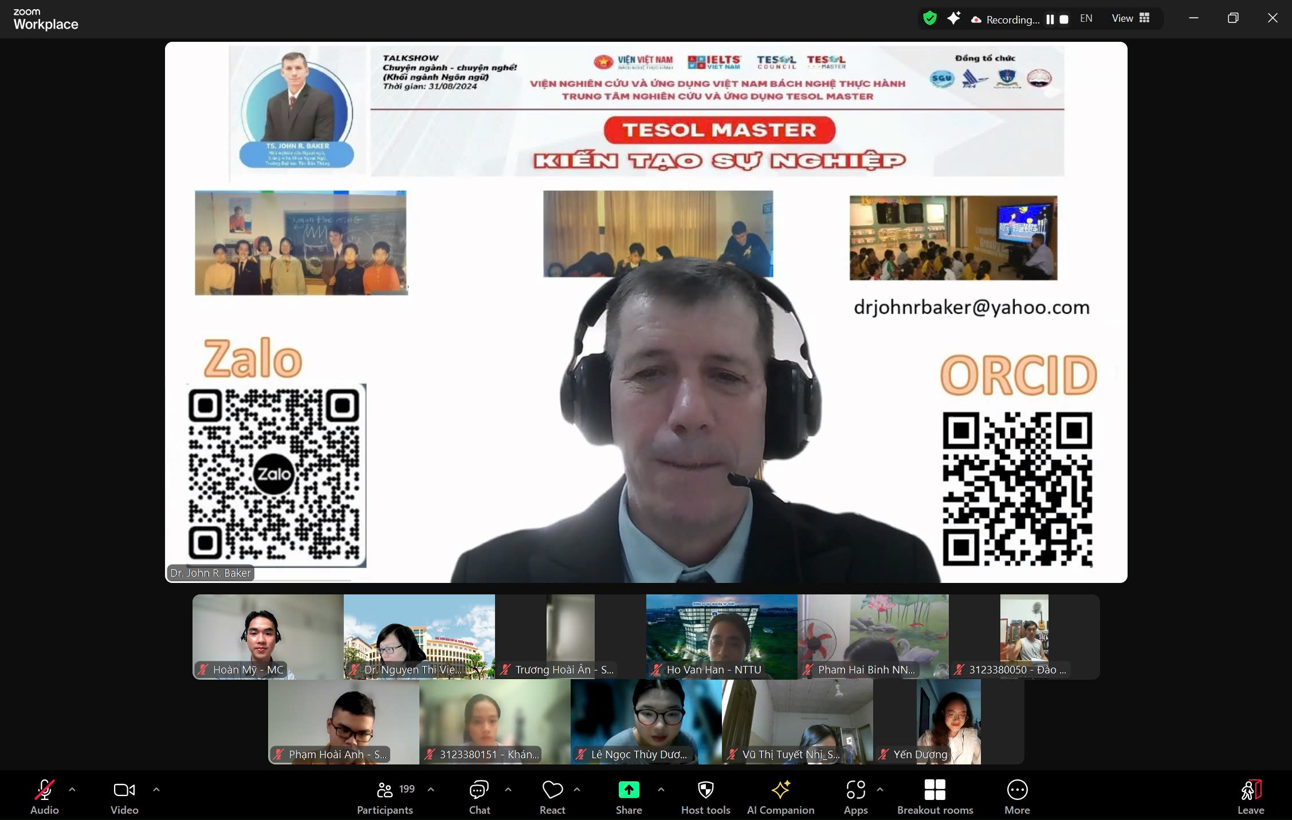Open React emoji reactions
1292x820 pixels.
[552, 797]
